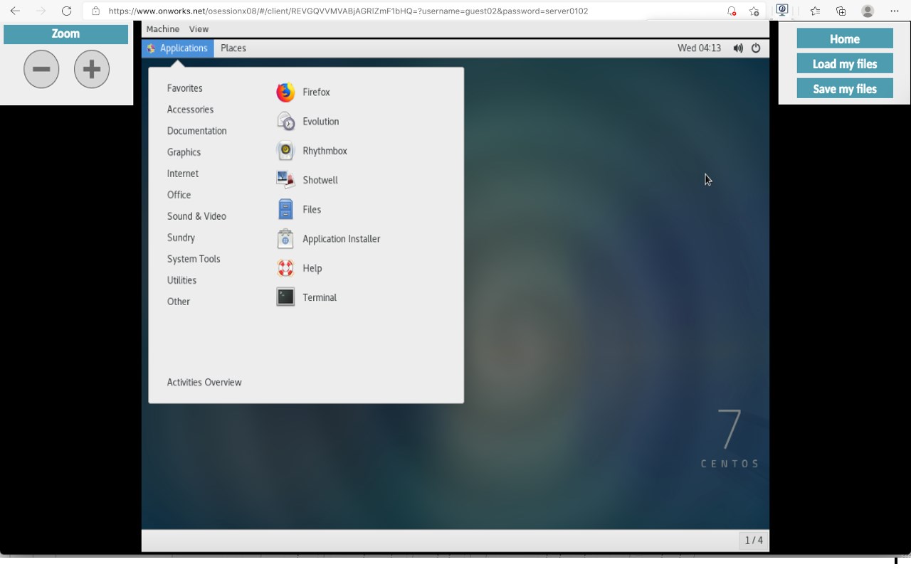Select the Other category

click(x=179, y=302)
